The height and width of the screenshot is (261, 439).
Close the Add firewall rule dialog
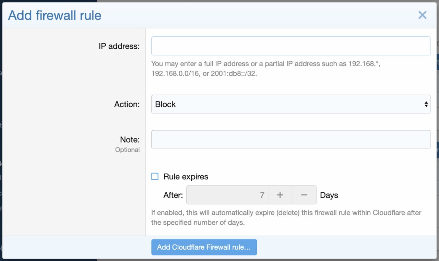(x=422, y=15)
